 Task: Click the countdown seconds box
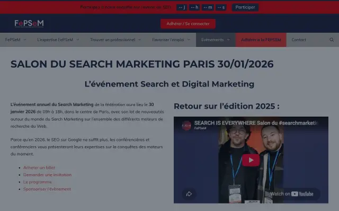pos(221,7)
